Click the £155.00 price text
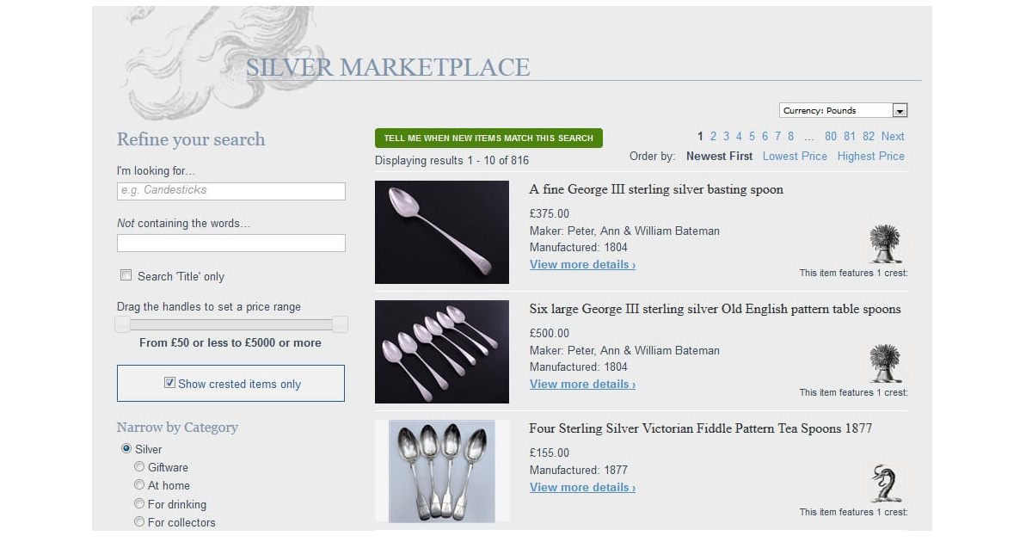The width and height of the screenshot is (1032, 542). [550, 453]
